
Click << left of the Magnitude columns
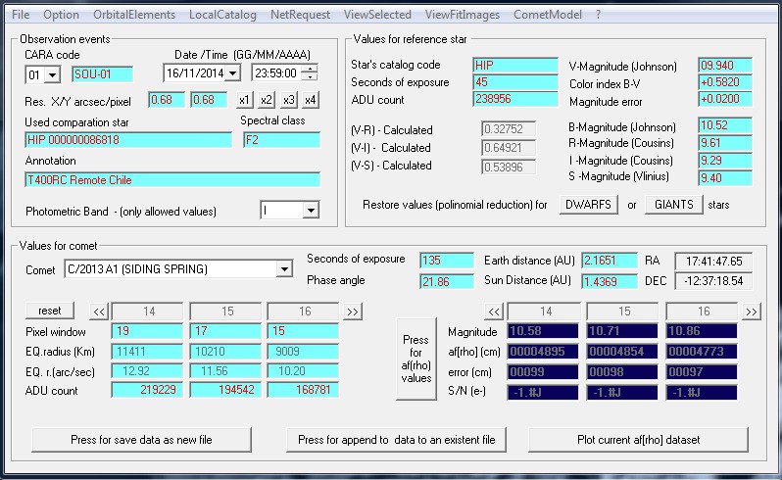494,312
